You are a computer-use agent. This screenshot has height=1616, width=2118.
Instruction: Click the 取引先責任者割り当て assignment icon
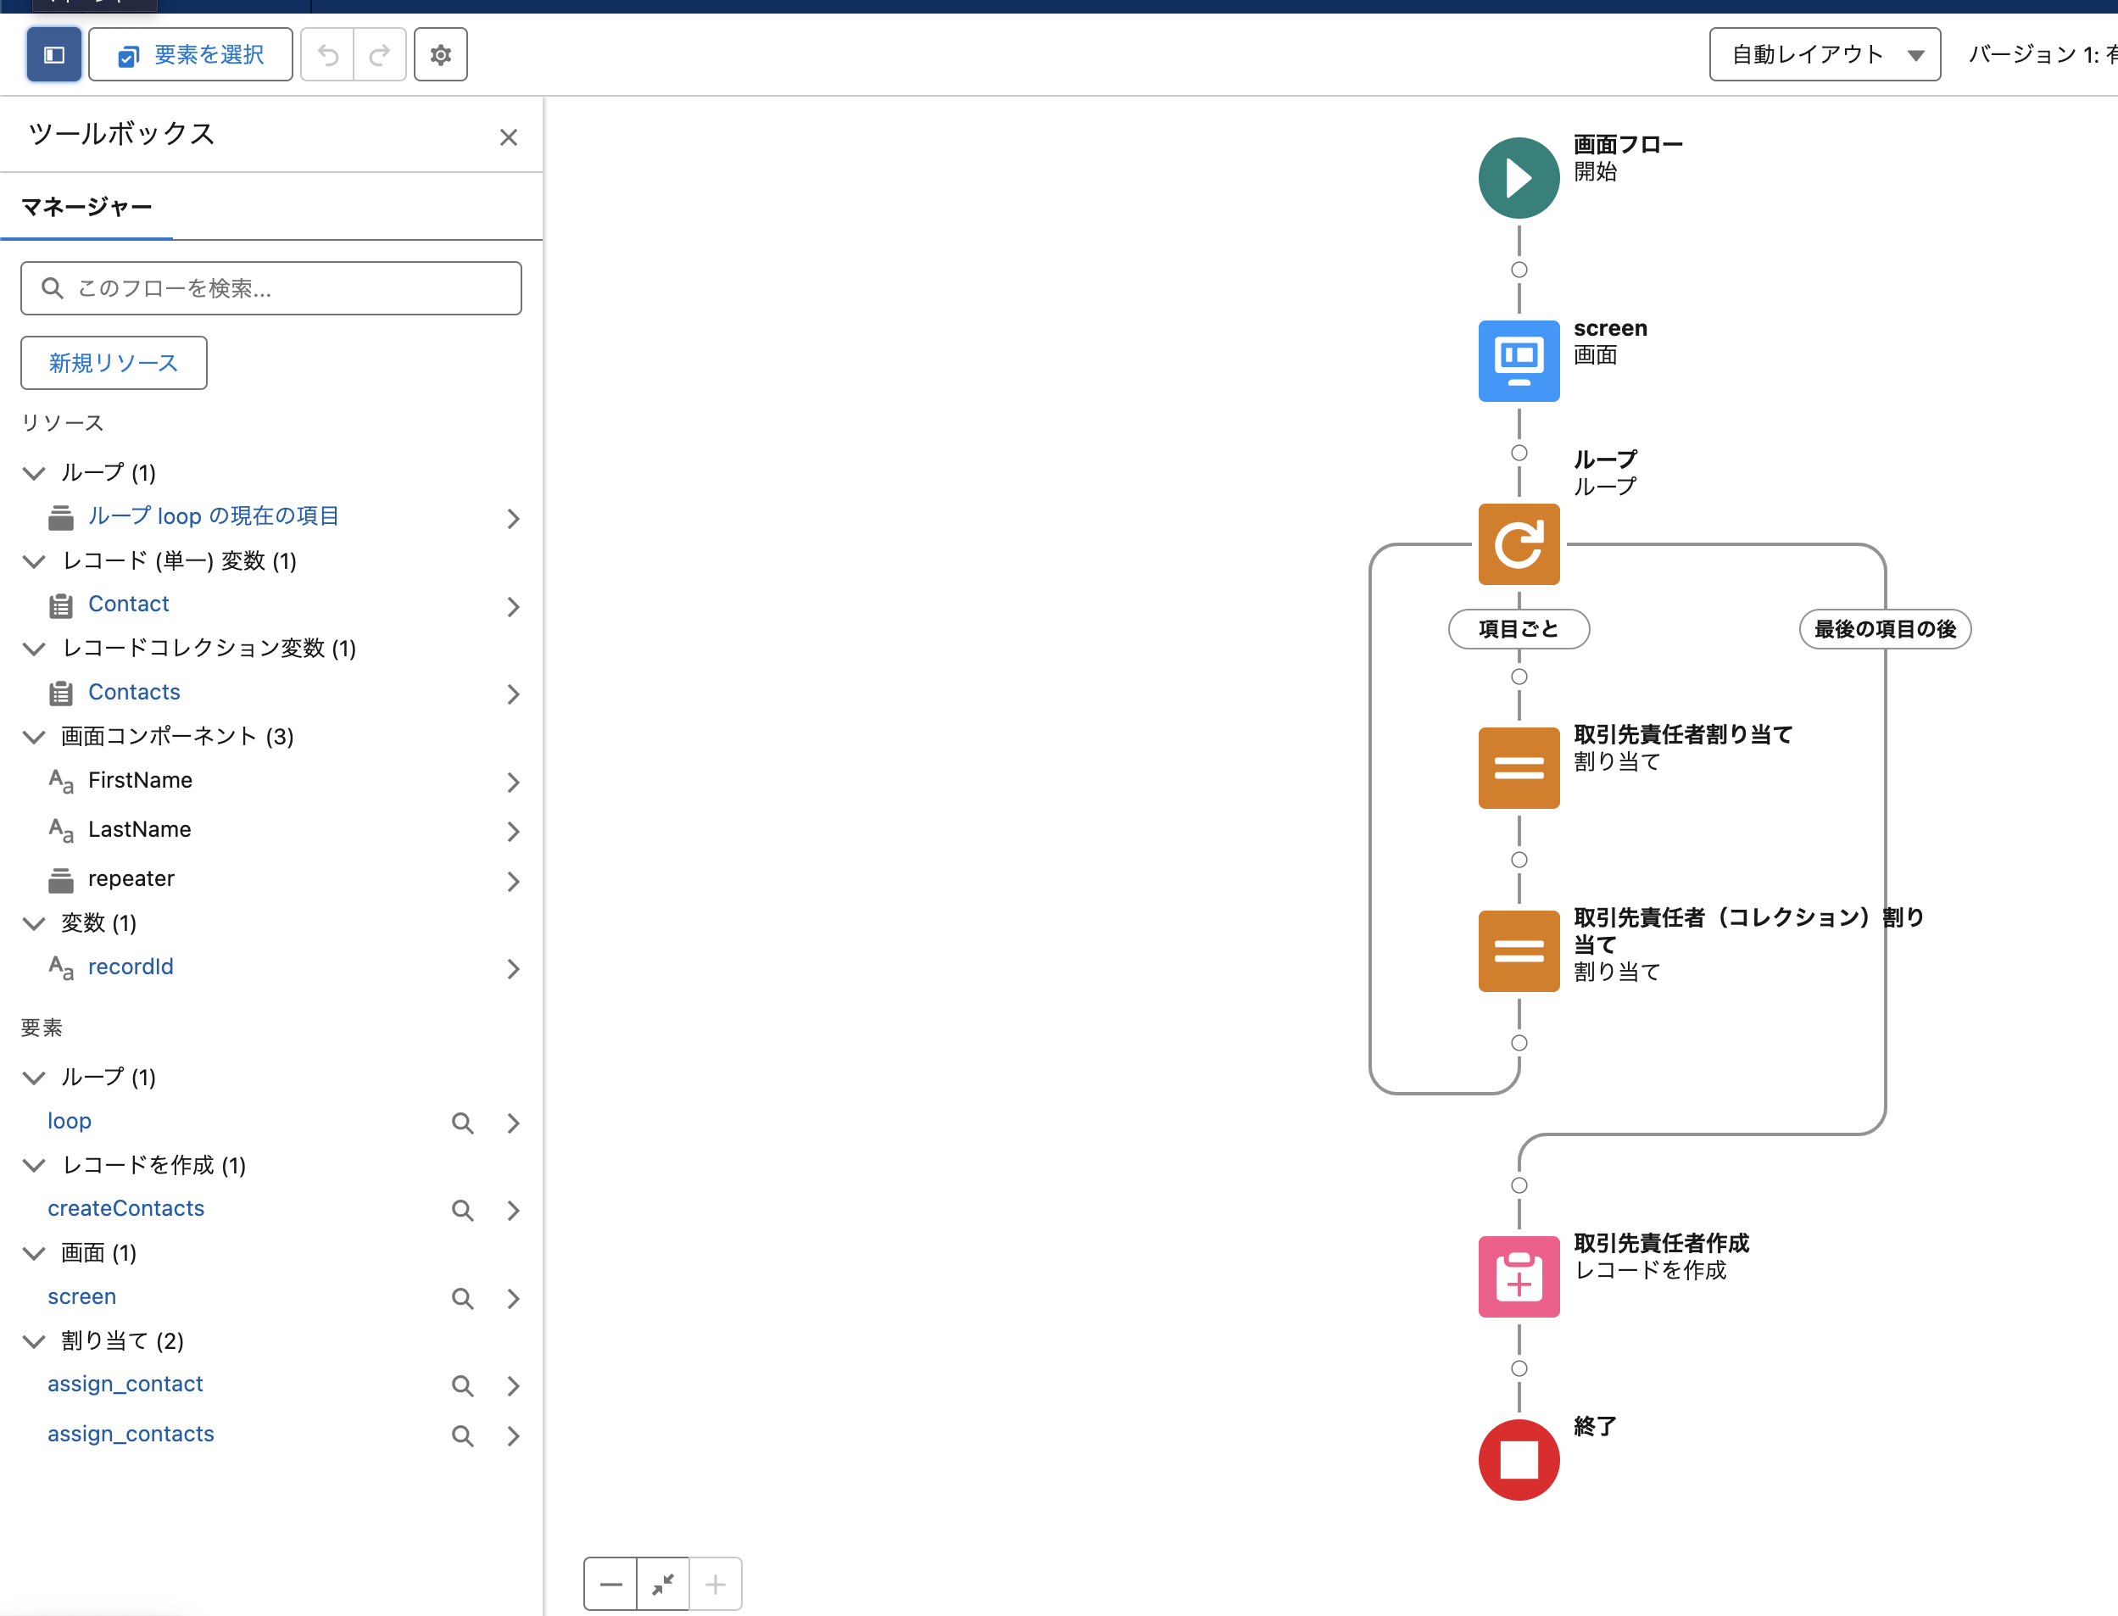point(1518,767)
